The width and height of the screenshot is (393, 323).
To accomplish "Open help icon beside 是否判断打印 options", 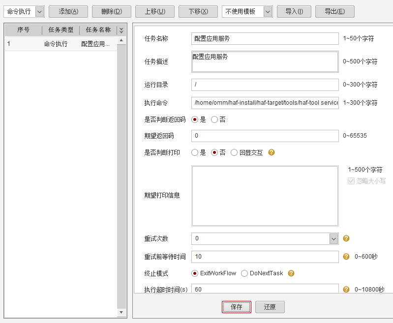I will tap(272, 152).
